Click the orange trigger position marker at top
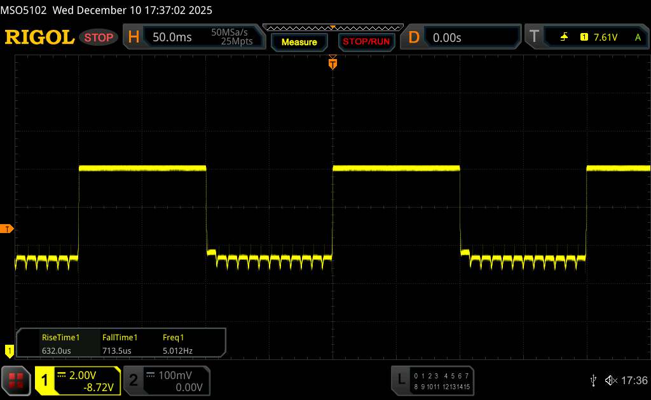The image size is (651, 400). click(x=332, y=62)
